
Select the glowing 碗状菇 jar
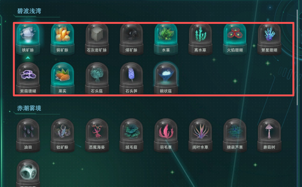tap(166, 79)
